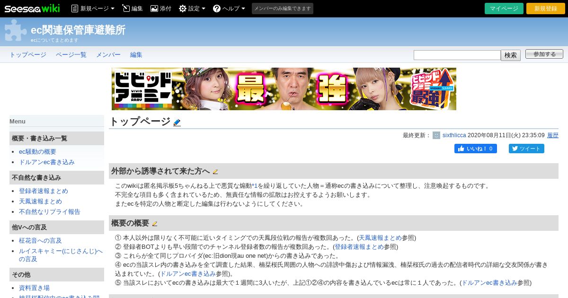
Task: Focus the search input field
Action: tap(457, 55)
